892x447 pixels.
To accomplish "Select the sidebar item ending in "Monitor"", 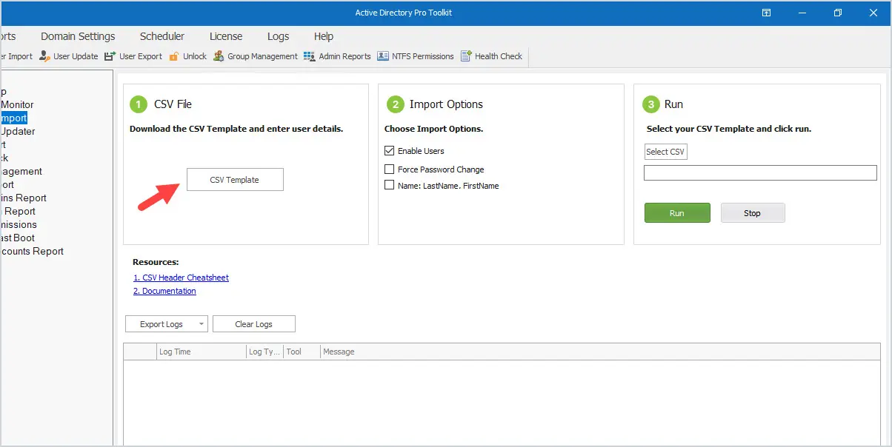I will point(16,105).
